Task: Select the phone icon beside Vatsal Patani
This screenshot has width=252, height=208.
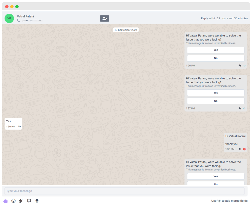Action: pyautogui.click(x=18, y=20)
